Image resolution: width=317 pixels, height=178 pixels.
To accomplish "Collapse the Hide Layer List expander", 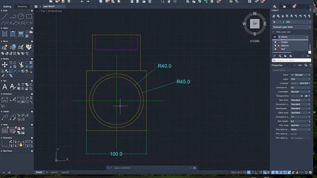I will coord(273,32).
